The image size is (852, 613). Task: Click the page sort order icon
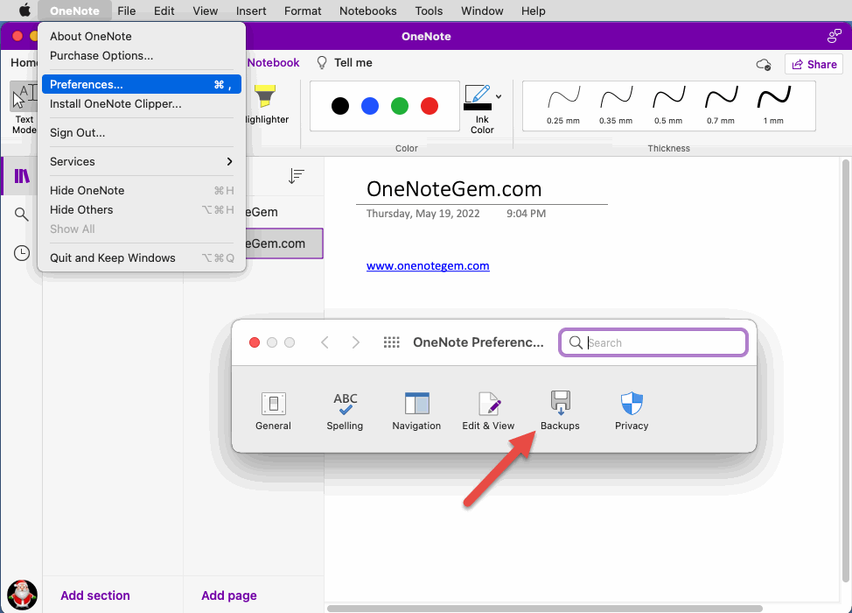click(x=297, y=176)
